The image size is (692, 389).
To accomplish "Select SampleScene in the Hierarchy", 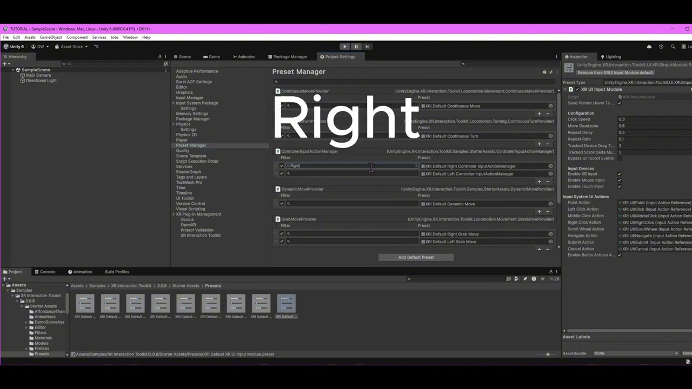I will click(36, 70).
